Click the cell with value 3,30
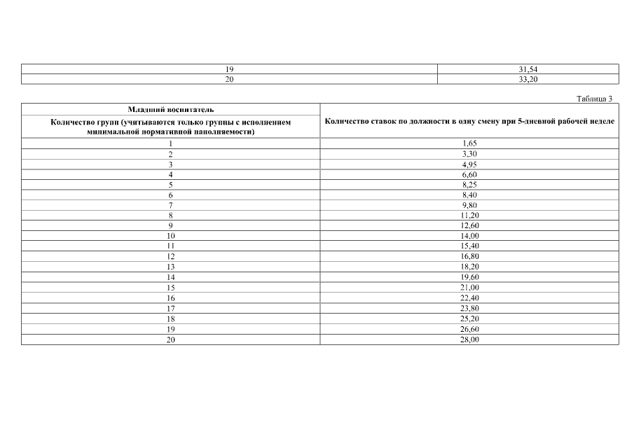 469,153
